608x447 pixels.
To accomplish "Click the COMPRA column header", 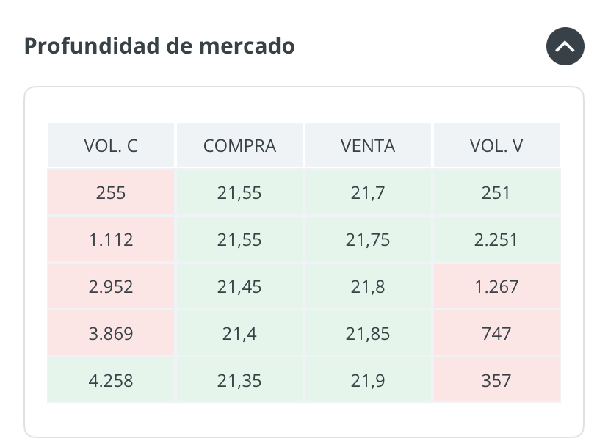I will (x=239, y=145).
